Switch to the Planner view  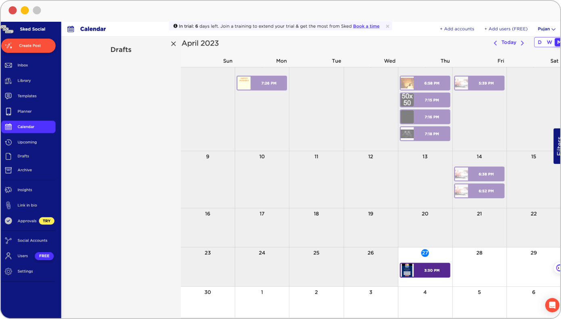pos(25,111)
